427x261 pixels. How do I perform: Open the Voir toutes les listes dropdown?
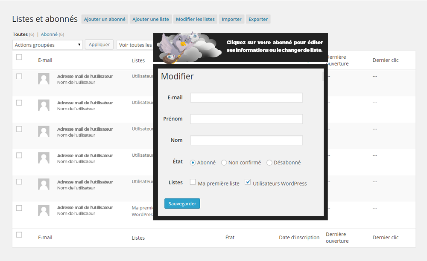coord(135,45)
